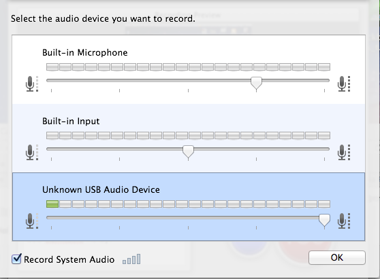Click the Record System Audio label text
The image size is (380, 279).
(69, 259)
